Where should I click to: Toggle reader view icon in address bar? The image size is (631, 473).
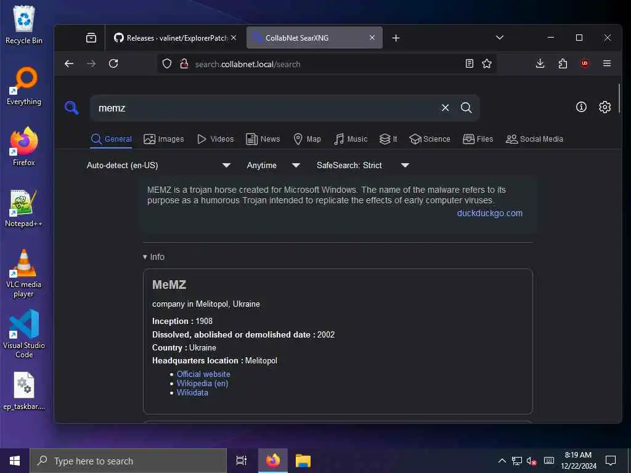469,63
